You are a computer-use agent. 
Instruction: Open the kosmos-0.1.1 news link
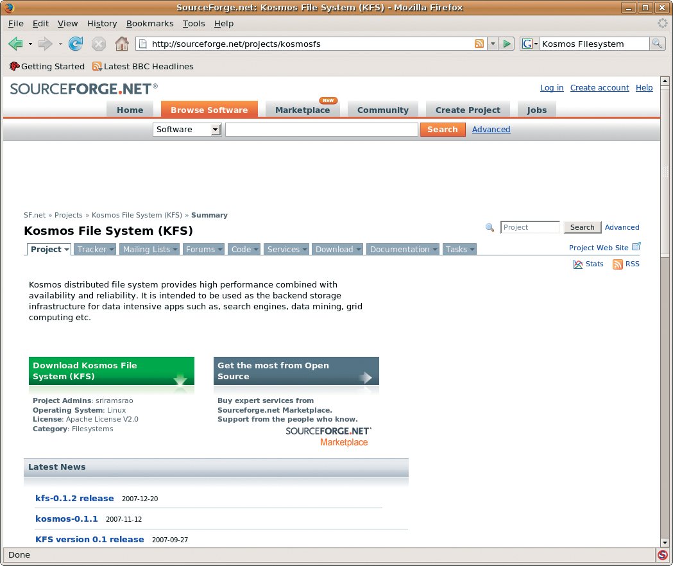(67, 519)
